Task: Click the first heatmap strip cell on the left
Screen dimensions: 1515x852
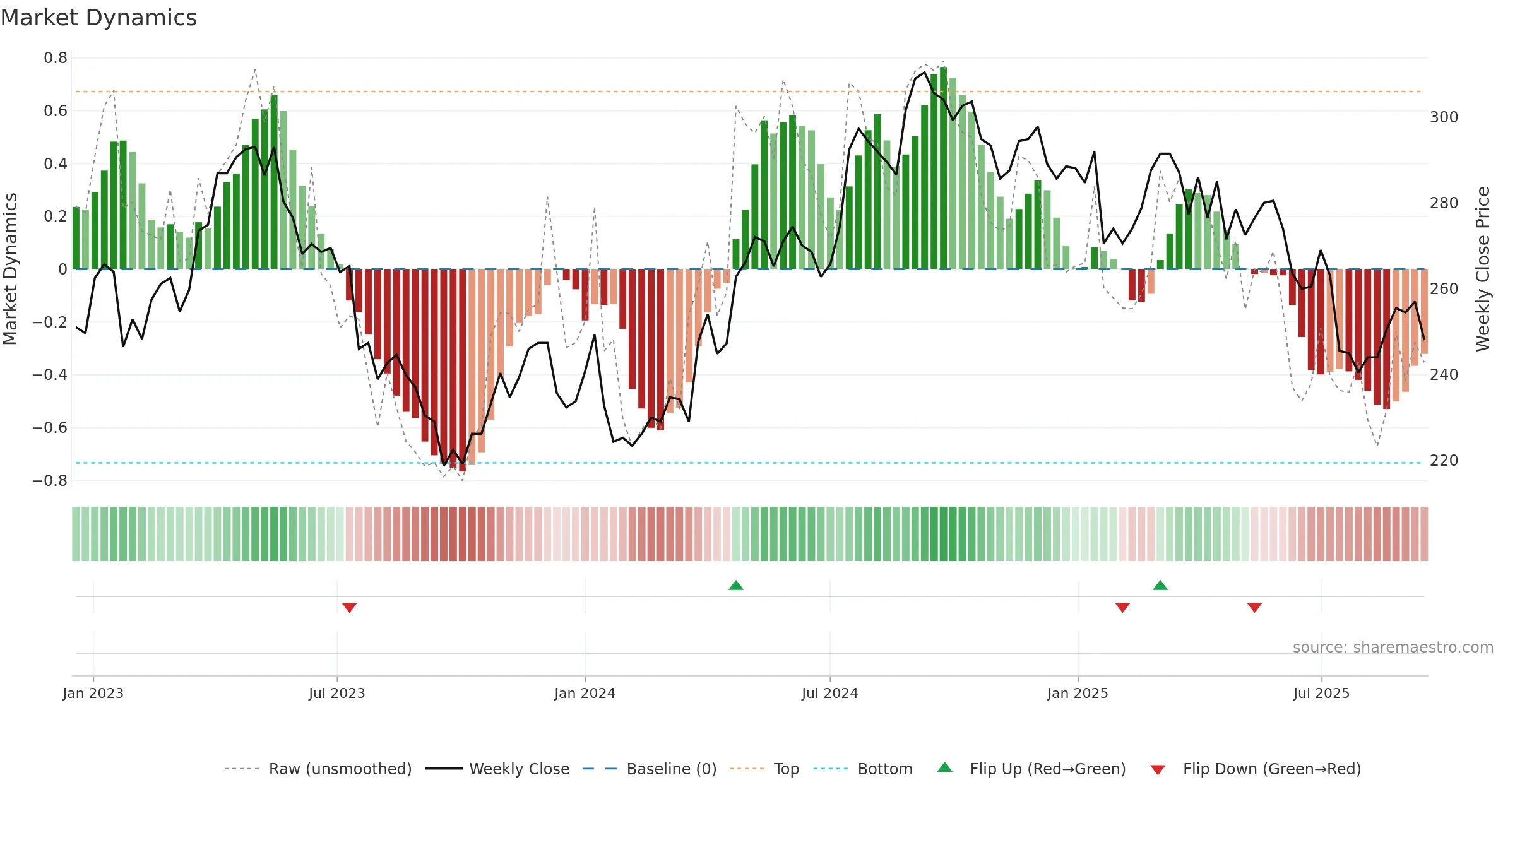Action: [76, 534]
